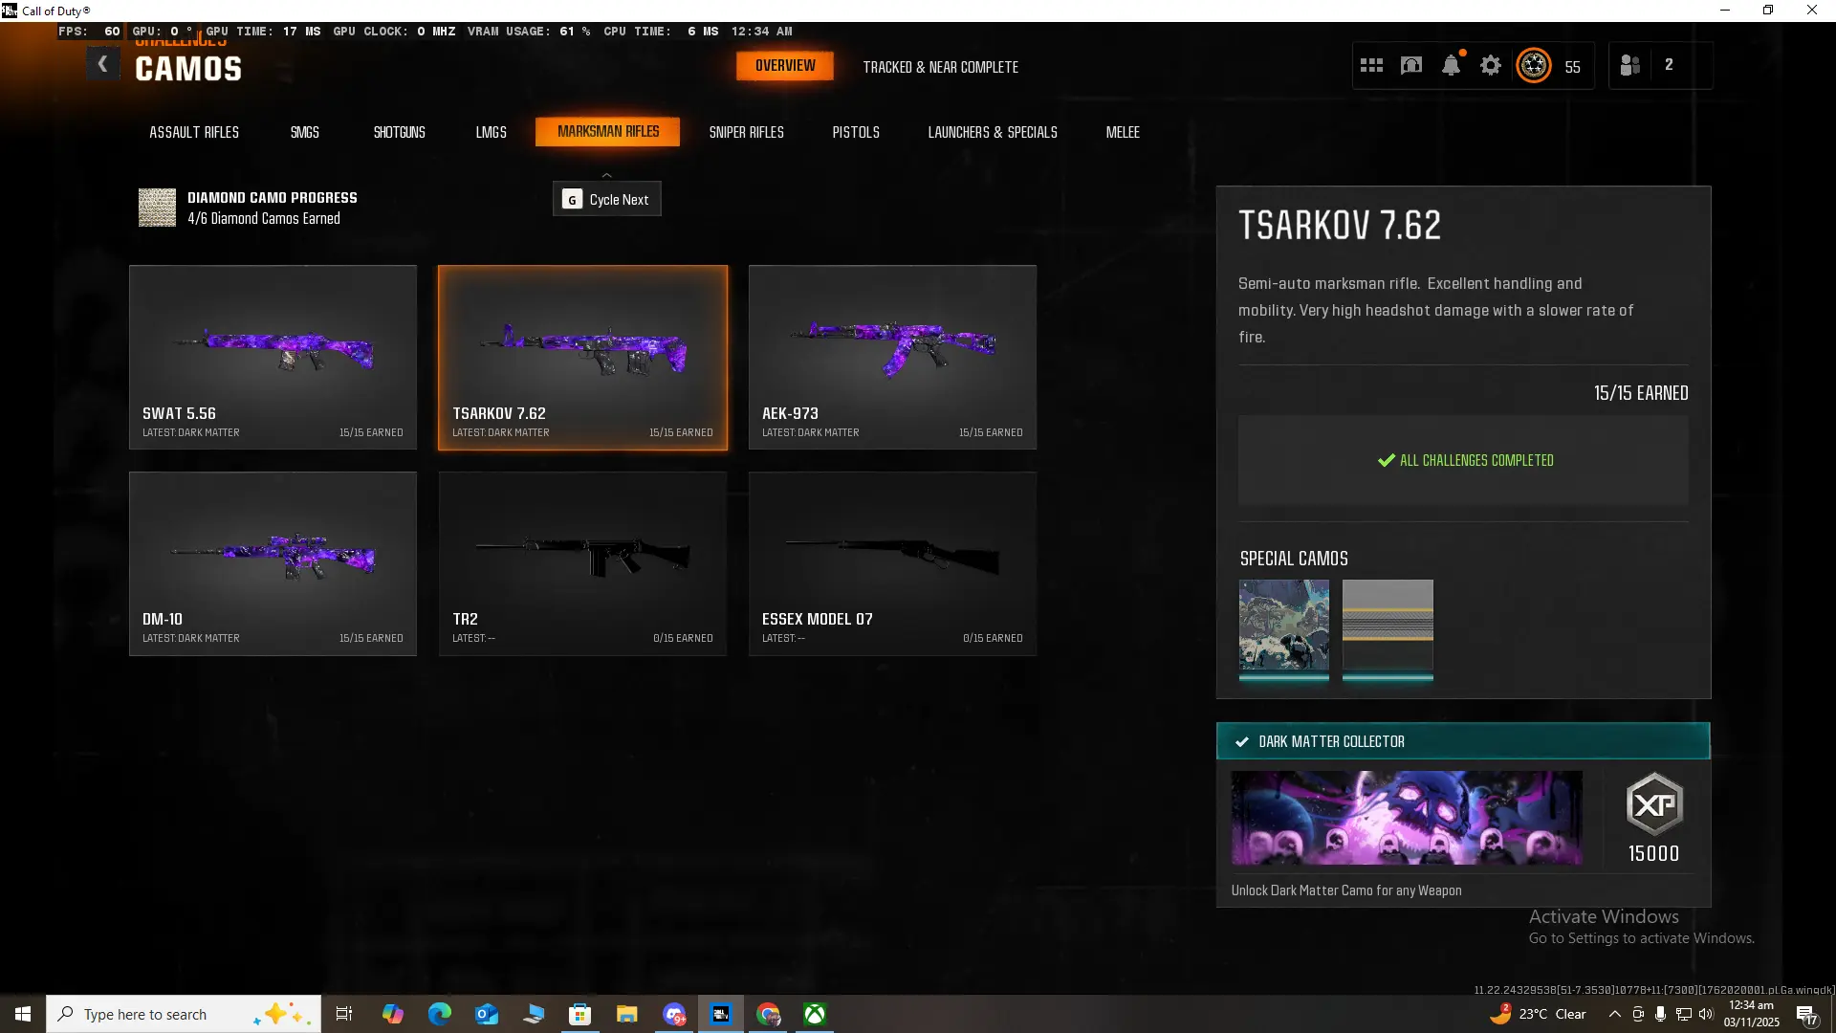Show hidden icons in system tray

(x=1614, y=1014)
